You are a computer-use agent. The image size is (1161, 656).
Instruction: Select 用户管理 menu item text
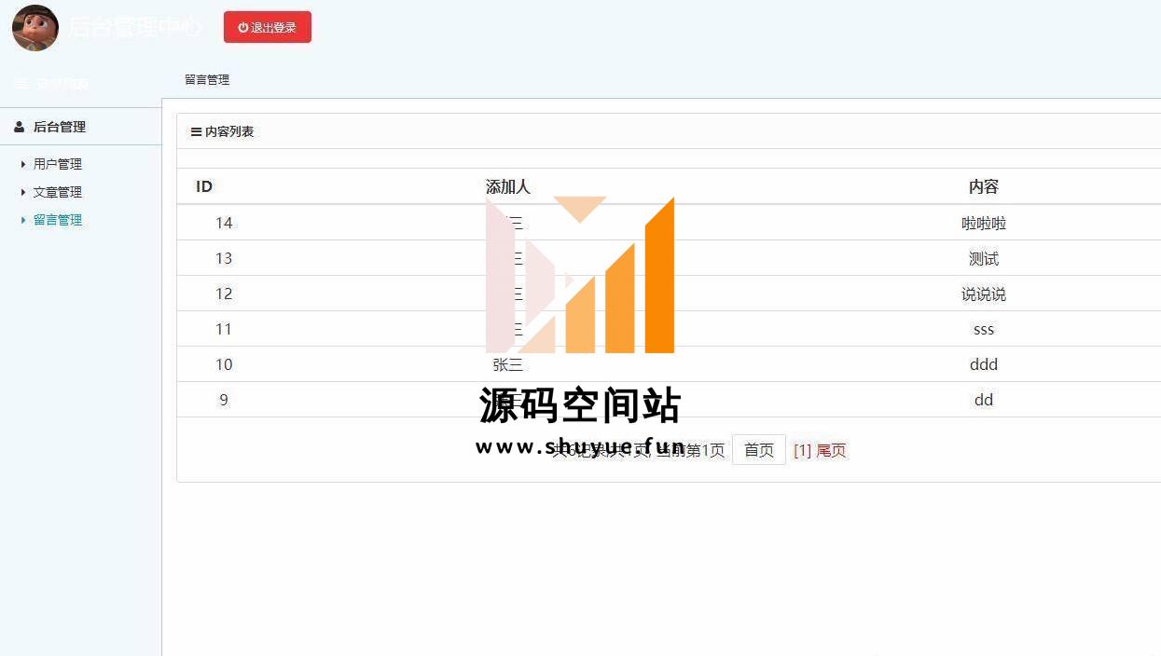coord(58,164)
